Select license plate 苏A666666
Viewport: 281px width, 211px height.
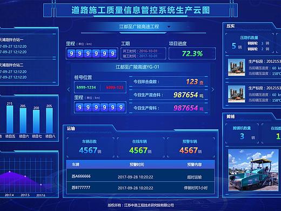[81, 176]
